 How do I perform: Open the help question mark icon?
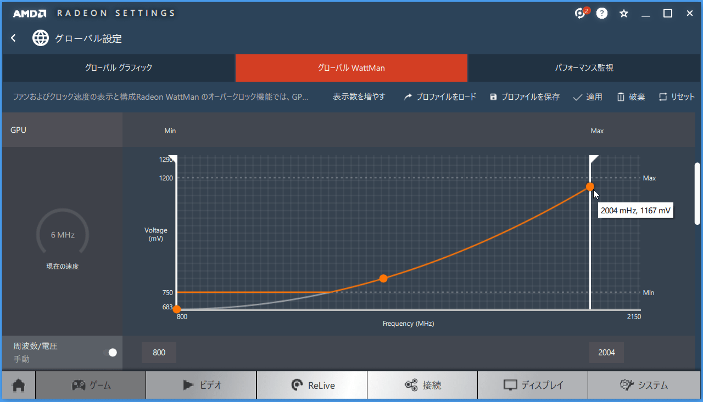point(602,13)
